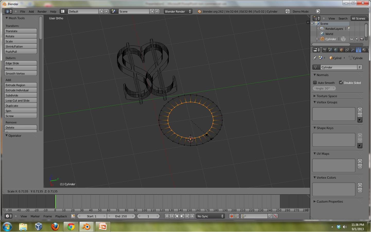Image resolution: width=371 pixels, height=232 pixels.
Task: Open the Render menu
Action: coord(42,12)
